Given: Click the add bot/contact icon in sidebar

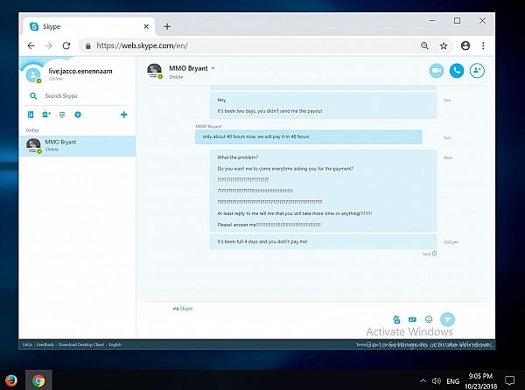Looking at the screenshot, I should 46,115.
